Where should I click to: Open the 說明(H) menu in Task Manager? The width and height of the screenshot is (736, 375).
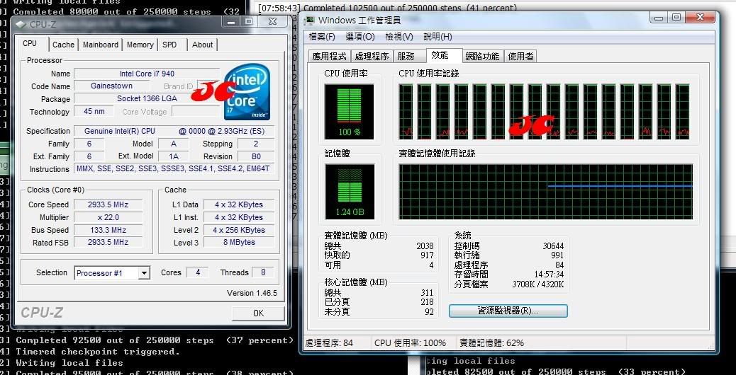pyautogui.click(x=438, y=37)
